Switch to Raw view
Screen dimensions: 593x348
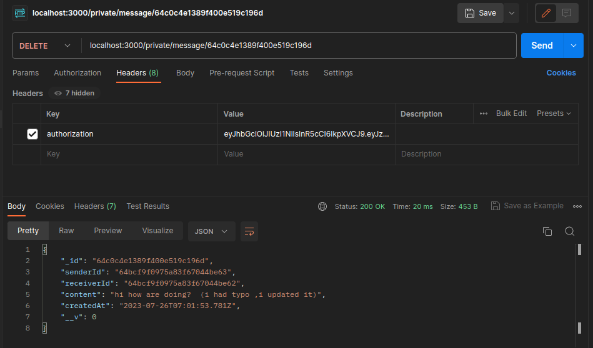(x=66, y=231)
